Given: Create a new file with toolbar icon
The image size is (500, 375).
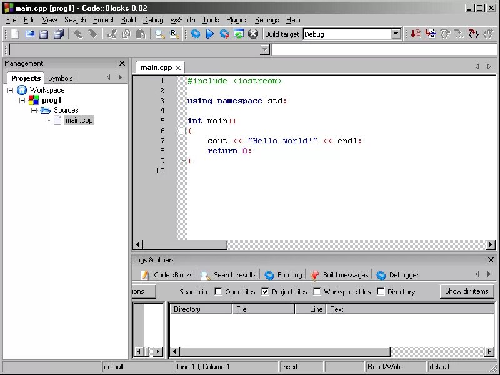Looking at the screenshot, I should 15,34.
